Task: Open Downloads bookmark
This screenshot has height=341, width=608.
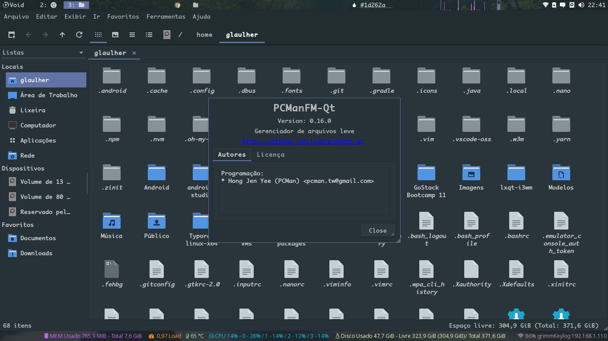Action: [46, 253]
